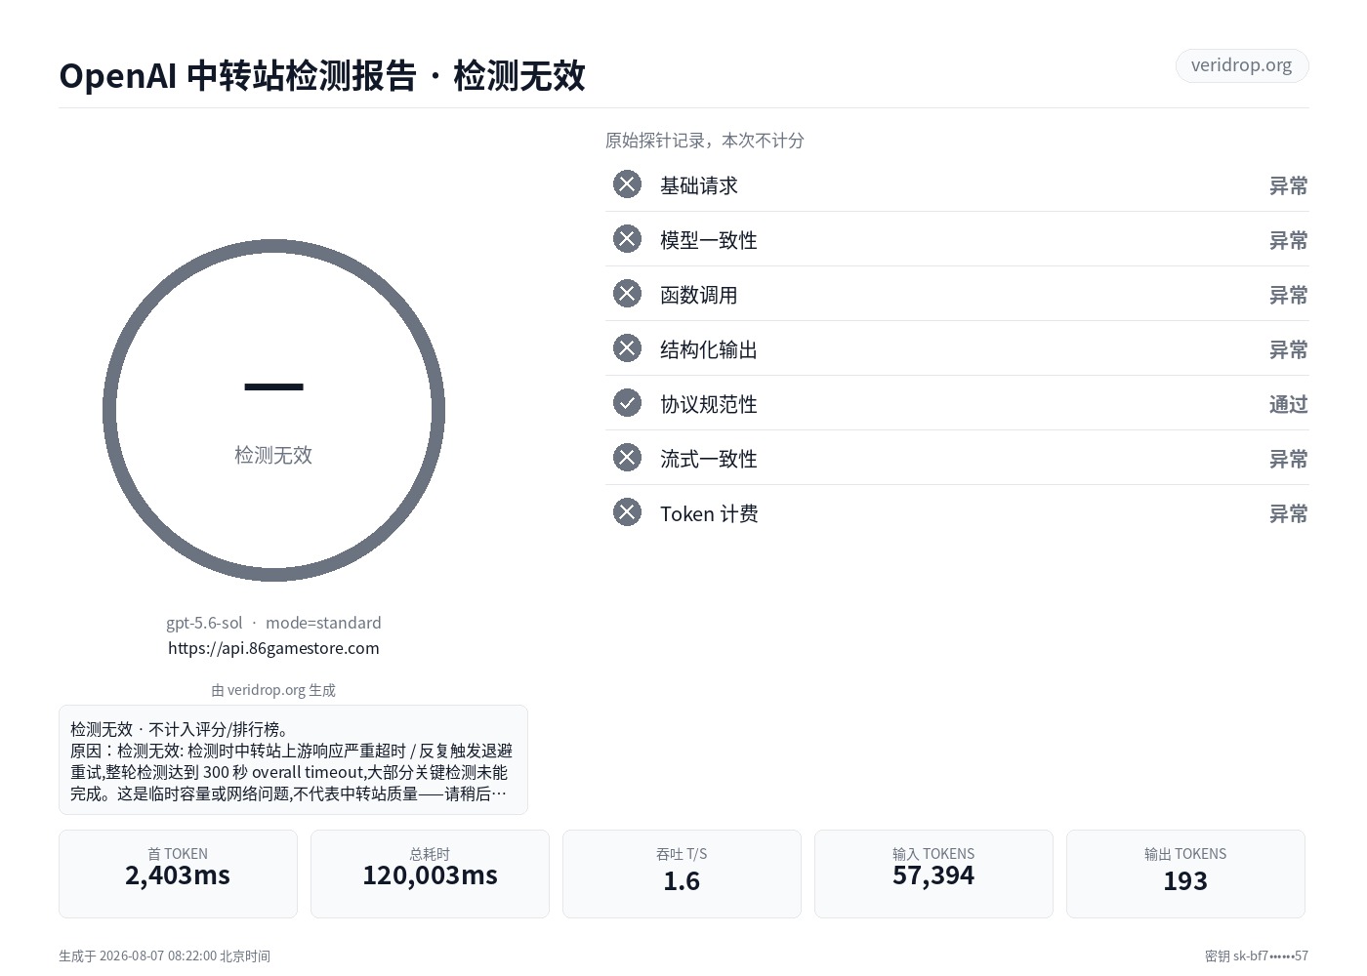The width and height of the screenshot is (1367, 976).
Task: Click the checkmark icon beside 协议规范性
Action: [627, 403]
